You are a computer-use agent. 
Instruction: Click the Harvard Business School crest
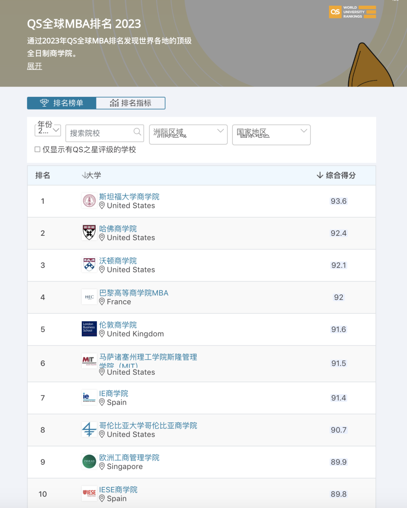pos(89,233)
